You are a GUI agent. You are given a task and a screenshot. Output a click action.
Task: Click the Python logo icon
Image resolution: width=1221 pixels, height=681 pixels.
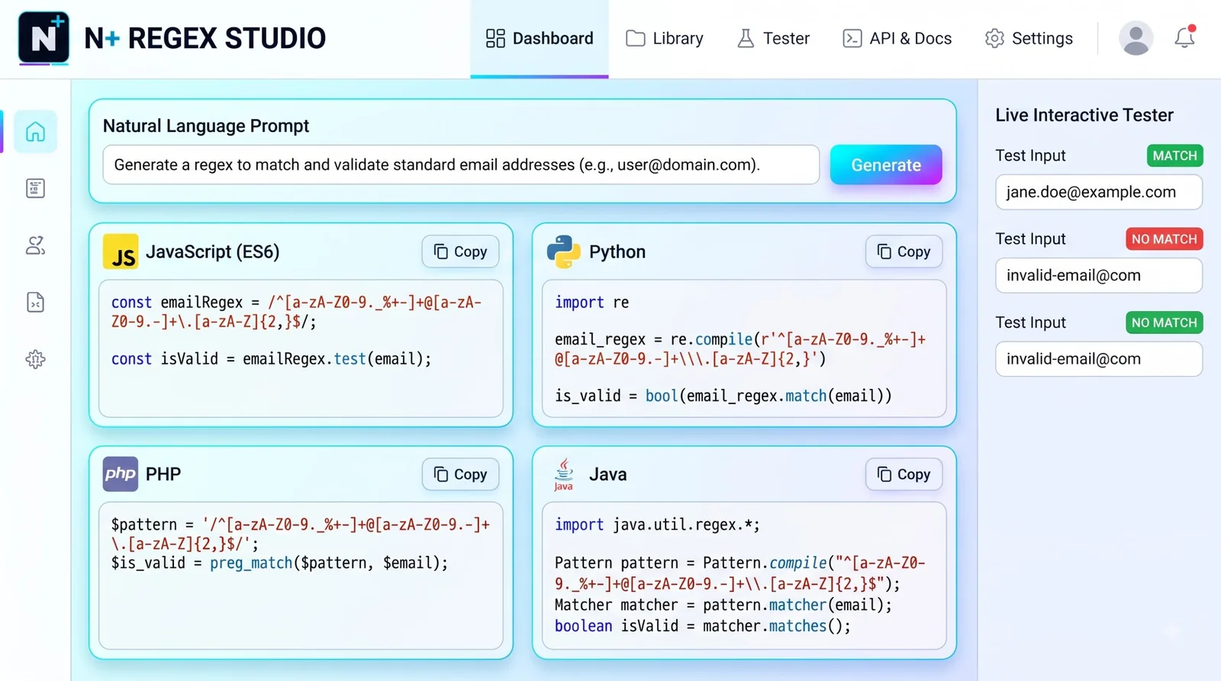click(563, 252)
